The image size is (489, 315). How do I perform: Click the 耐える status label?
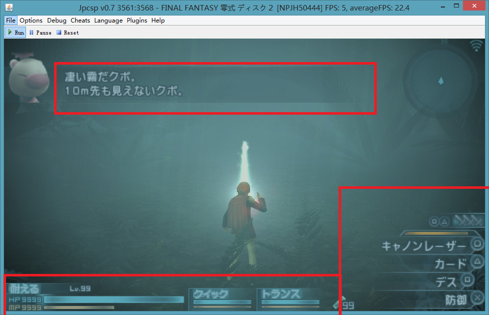[x=24, y=288]
